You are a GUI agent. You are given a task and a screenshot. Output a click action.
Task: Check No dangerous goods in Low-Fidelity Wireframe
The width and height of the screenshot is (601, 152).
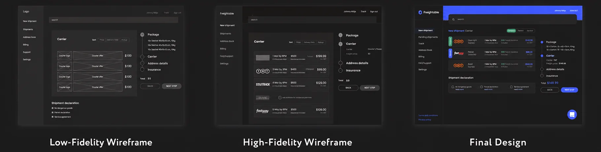53,108
